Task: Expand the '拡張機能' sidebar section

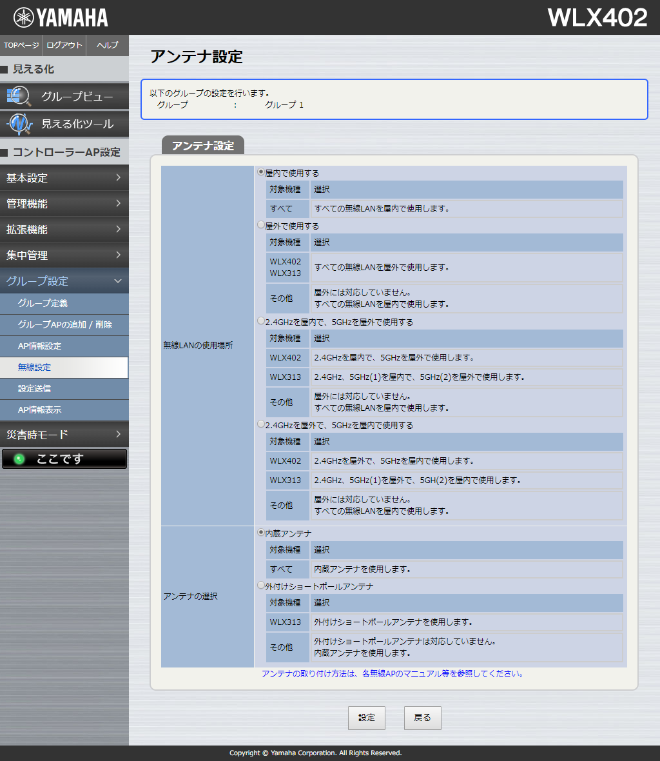Action: coord(64,230)
